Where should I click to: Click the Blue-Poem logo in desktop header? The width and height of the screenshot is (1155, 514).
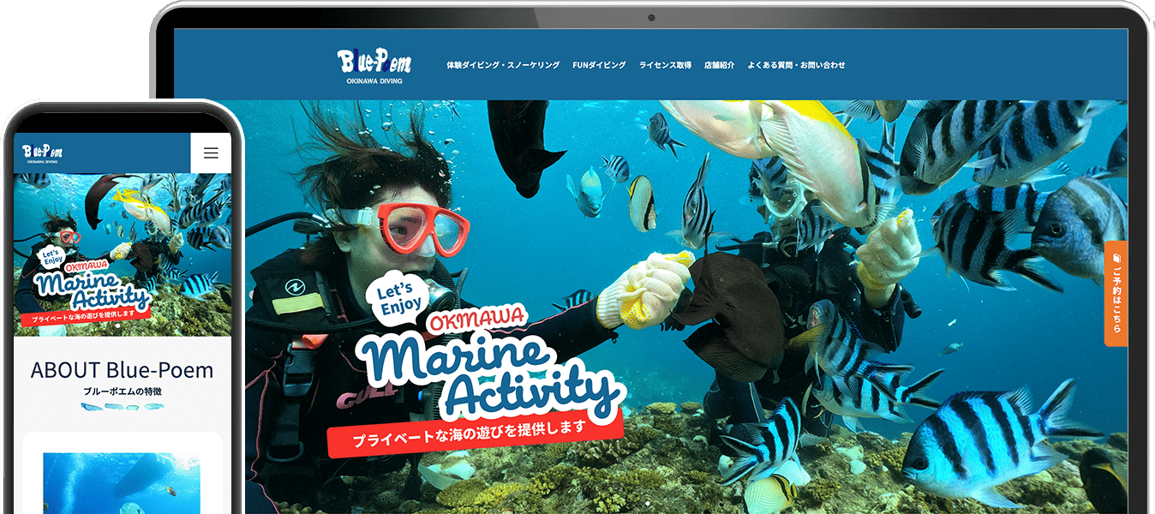click(374, 65)
